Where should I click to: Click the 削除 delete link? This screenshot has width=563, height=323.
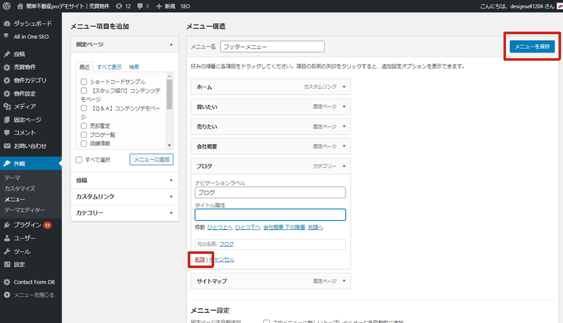[200, 259]
